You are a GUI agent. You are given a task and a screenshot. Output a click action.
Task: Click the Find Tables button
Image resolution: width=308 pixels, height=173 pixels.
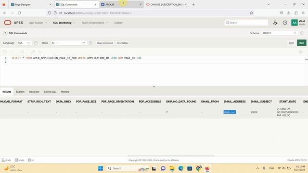click(123, 43)
